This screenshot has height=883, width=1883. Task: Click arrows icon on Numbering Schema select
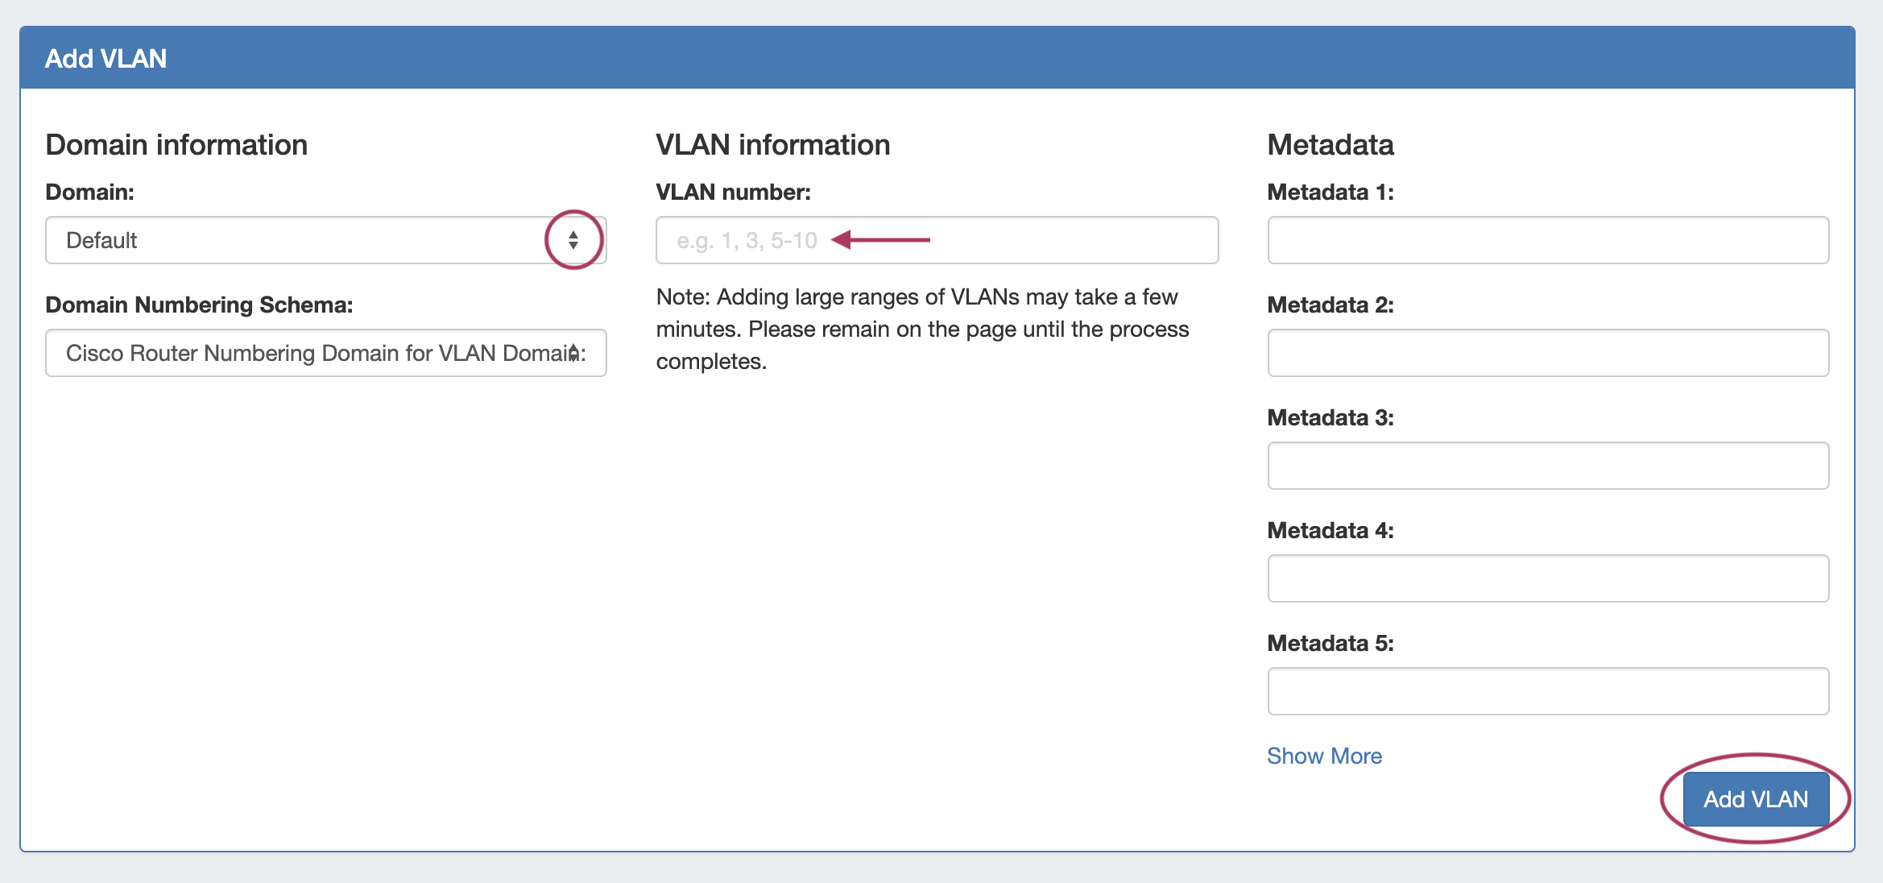click(x=573, y=353)
